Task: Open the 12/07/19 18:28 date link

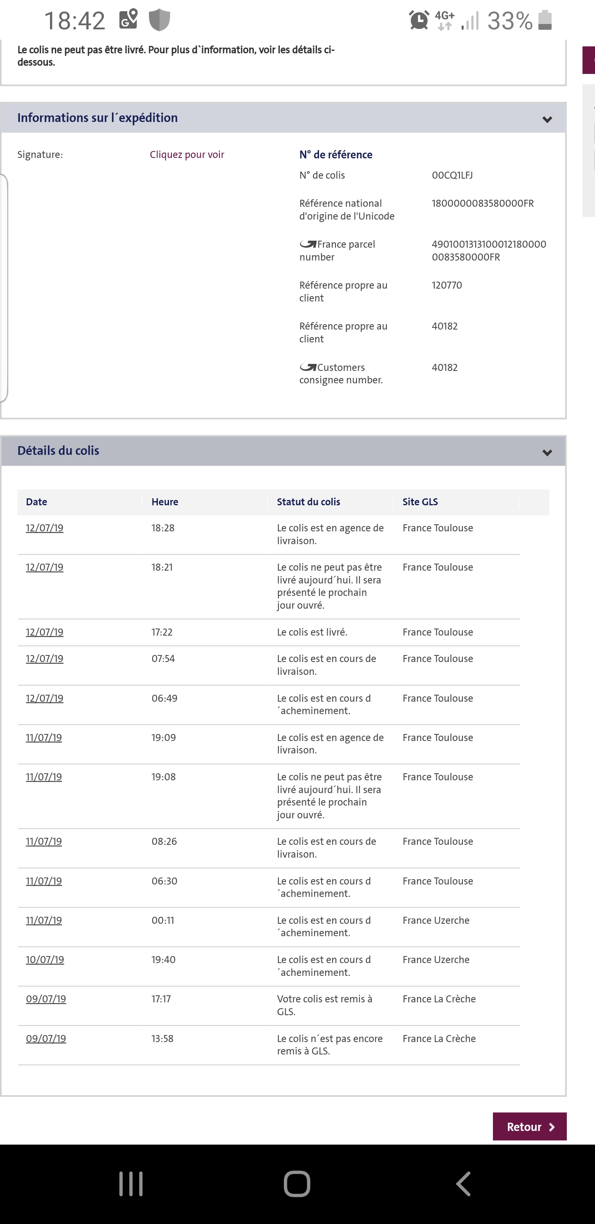Action: [x=45, y=528]
